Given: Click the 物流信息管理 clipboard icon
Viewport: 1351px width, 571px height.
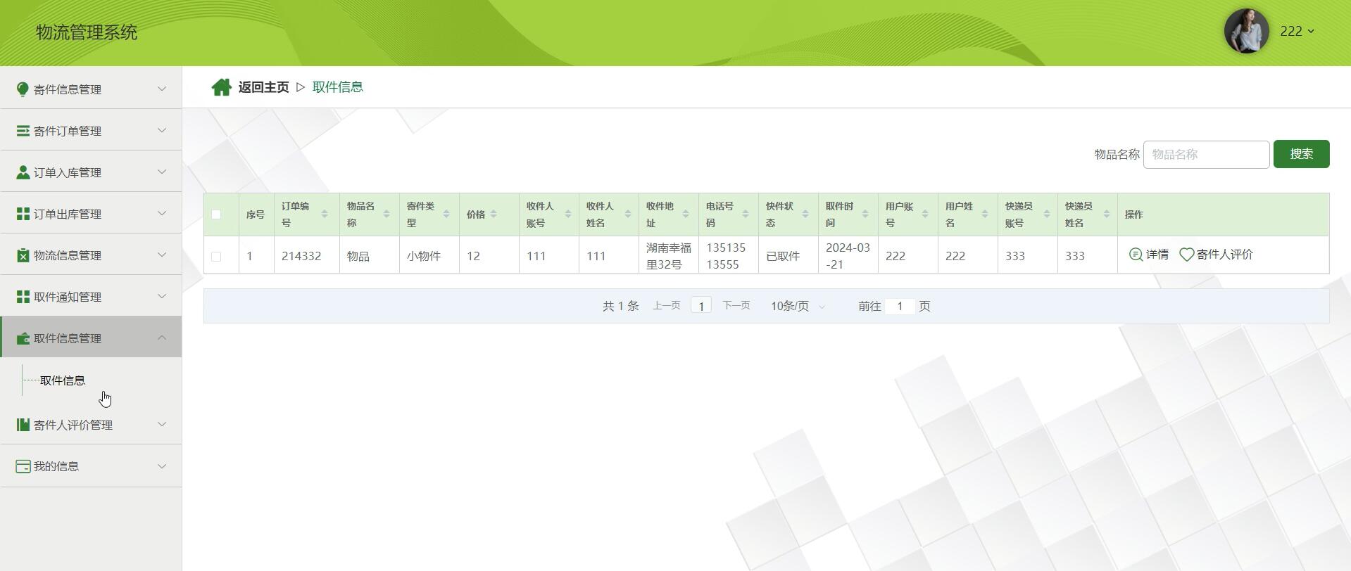Looking at the screenshot, I should click(23, 255).
